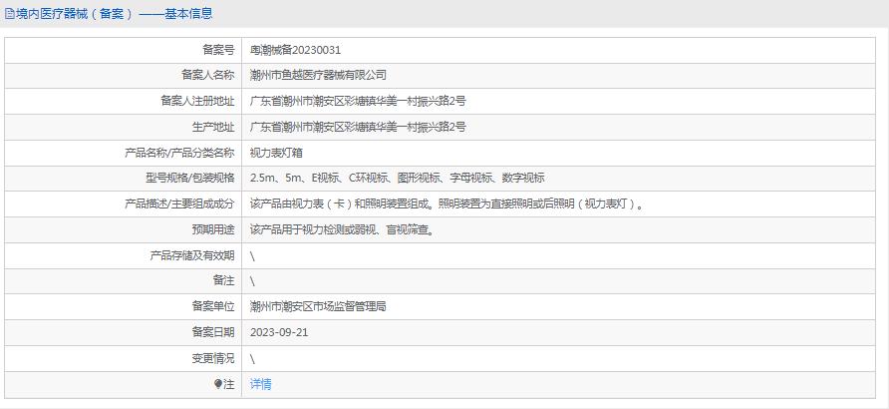Click the 备案人注册地址 address value
Screen dimensions: 889x409
358,101
